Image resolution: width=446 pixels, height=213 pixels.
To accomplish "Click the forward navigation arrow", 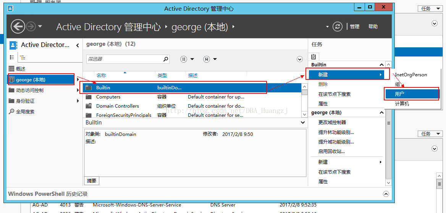I will [31, 27].
